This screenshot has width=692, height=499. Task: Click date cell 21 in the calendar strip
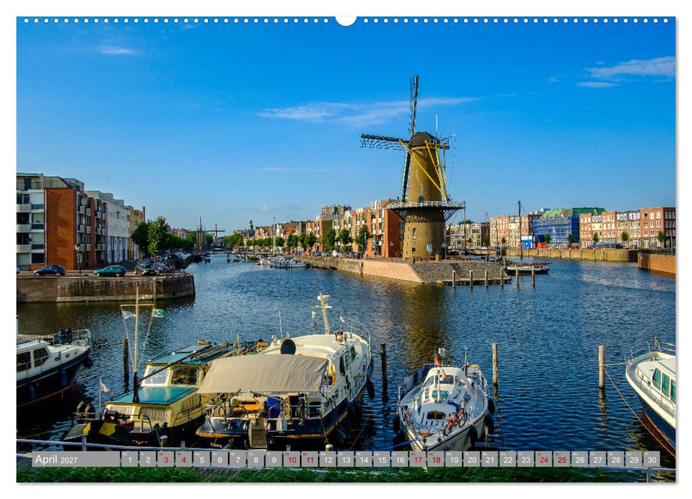click(490, 459)
